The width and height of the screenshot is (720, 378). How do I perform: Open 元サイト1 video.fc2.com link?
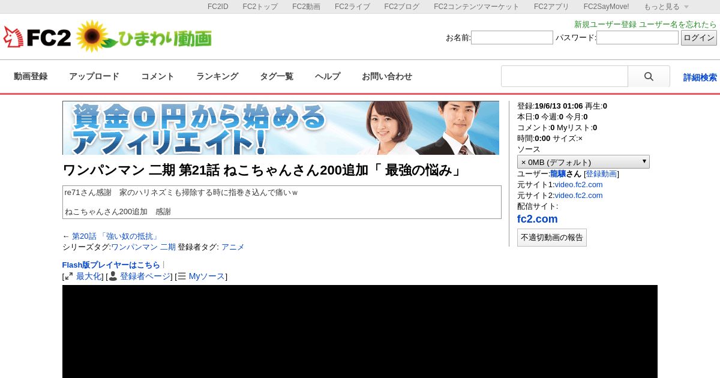pyautogui.click(x=578, y=185)
